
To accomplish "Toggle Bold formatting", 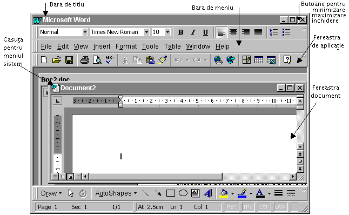I will pyautogui.click(x=181, y=32).
